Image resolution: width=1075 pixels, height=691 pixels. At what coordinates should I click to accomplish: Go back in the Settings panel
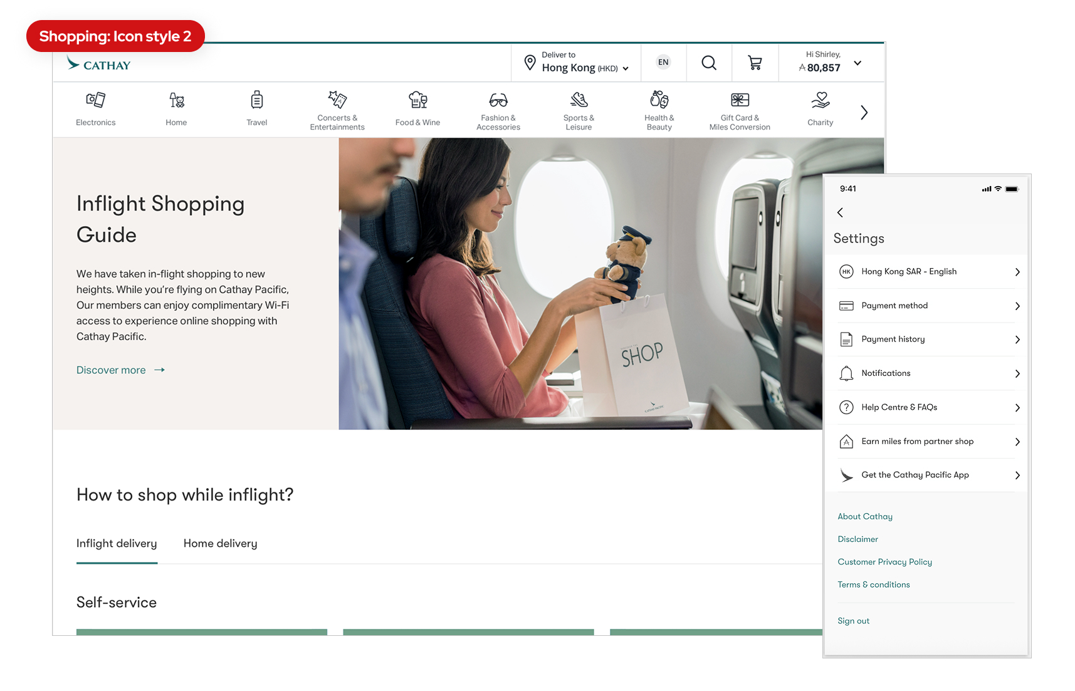pos(841,213)
